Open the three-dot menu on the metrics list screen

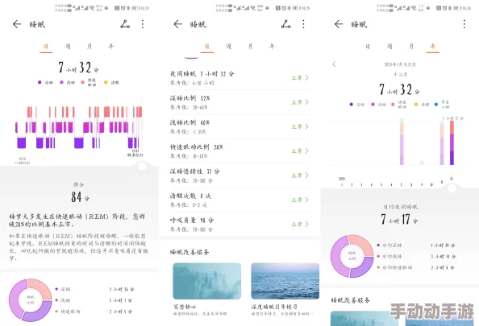click(x=303, y=24)
